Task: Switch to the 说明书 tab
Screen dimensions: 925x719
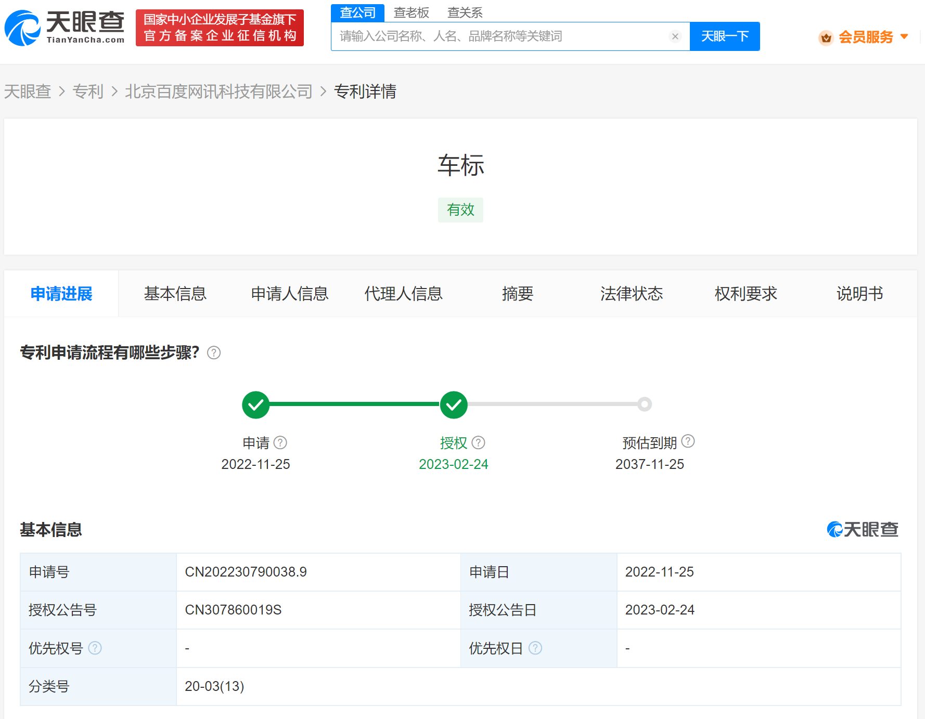Action: [859, 293]
